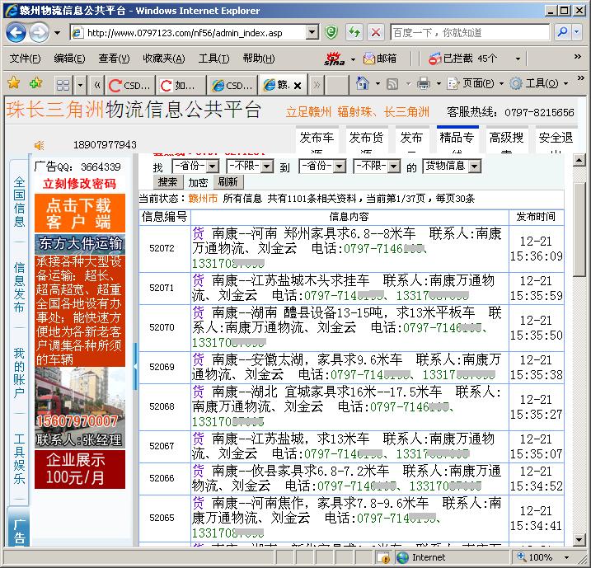Click the Favorites star icon

14,83
